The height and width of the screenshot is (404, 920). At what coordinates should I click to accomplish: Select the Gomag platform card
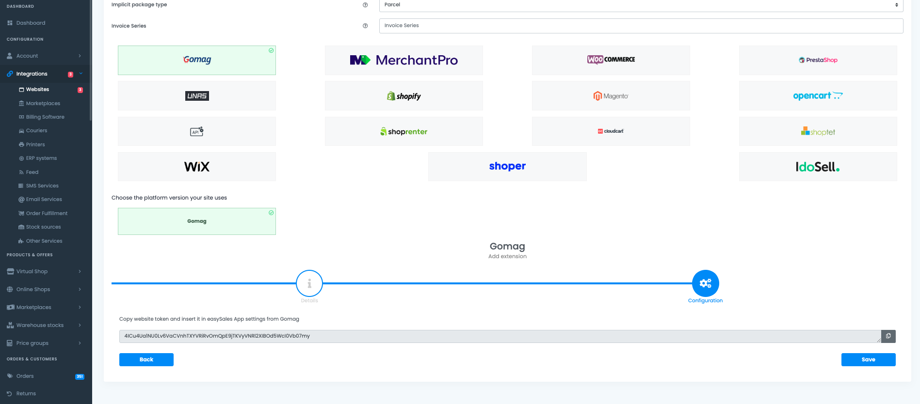pos(197,60)
